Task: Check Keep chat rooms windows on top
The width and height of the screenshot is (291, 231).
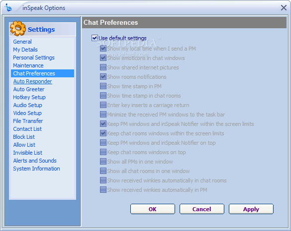Action: [x=103, y=152]
